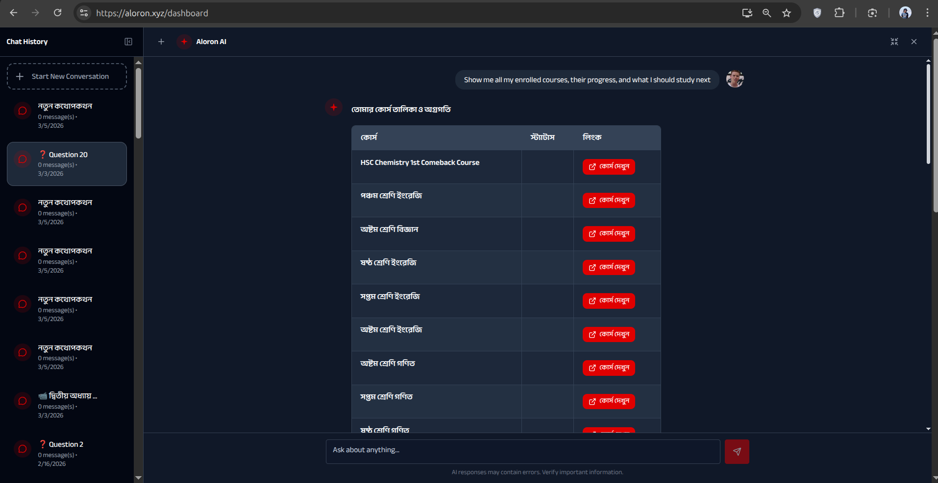Open the zoom magnifier icon in address bar
Viewport: 938px width, 483px height.
pos(767,13)
